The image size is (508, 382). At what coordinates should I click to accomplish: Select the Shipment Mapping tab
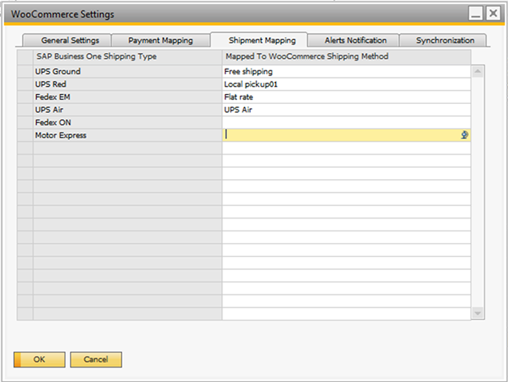(262, 40)
